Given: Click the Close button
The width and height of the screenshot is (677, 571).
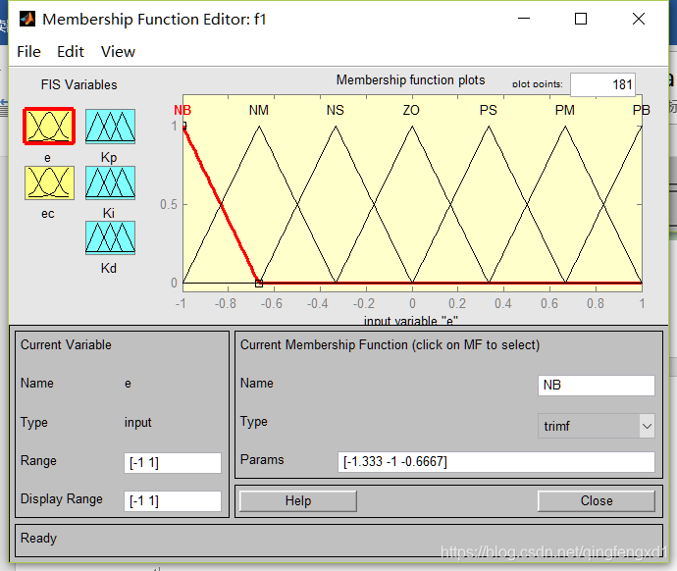Looking at the screenshot, I should coord(597,500).
